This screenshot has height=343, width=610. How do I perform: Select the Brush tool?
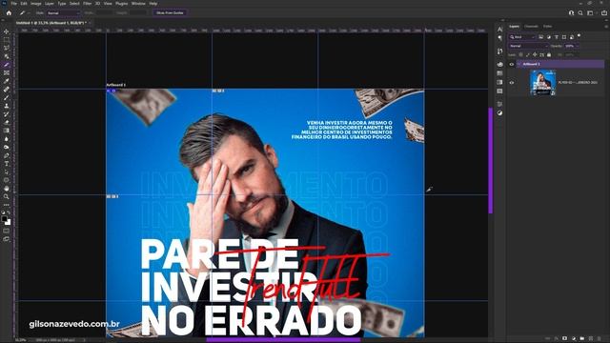(x=7, y=97)
